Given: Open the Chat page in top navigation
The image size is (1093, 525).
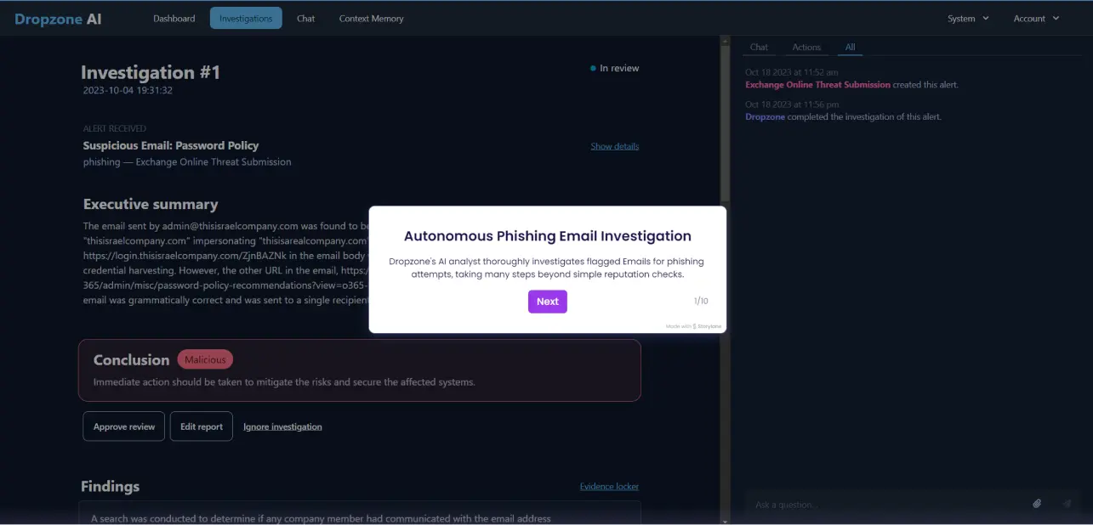Looking at the screenshot, I should click(306, 18).
